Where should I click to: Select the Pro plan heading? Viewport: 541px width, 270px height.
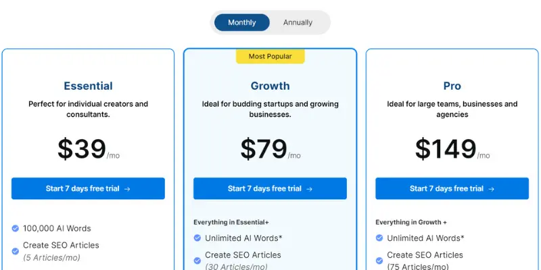(x=452, y=86)
